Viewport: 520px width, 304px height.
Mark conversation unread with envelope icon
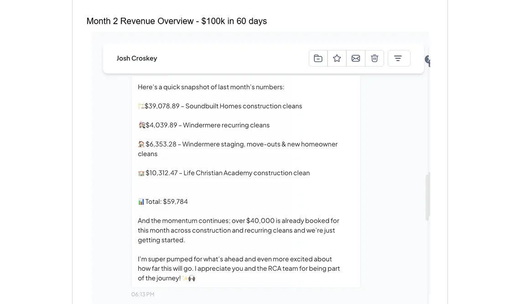[356, 58]
